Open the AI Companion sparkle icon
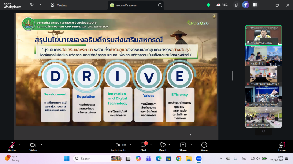 click(x=246, y=5)
